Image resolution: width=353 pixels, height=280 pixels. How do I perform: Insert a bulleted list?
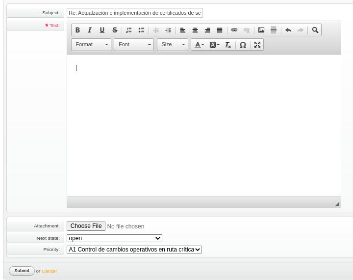tap(141, 30)
